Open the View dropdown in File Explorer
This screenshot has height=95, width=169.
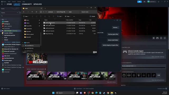[x=68, y=16]
